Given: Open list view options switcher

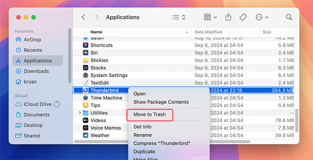Looking at the screenshot, I should [x=179, y=17].
